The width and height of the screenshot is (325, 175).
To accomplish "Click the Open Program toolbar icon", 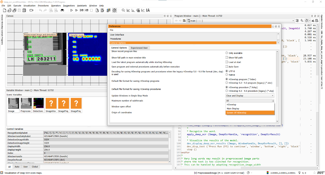I will click(x=9, y=10).
